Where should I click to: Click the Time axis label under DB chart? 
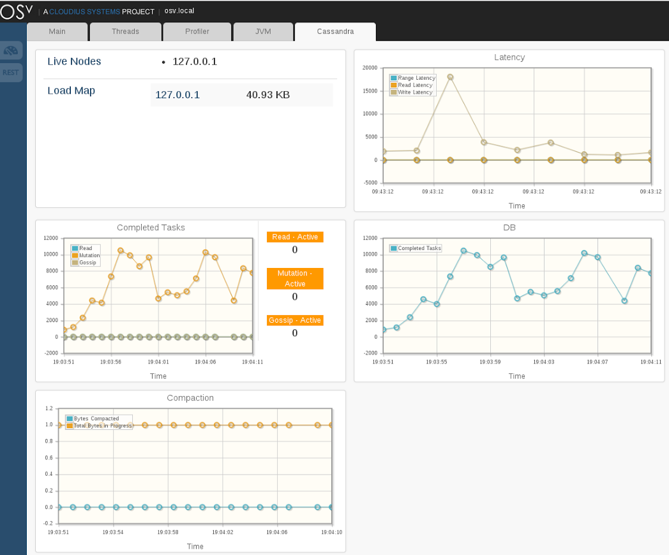coord(516,376)
